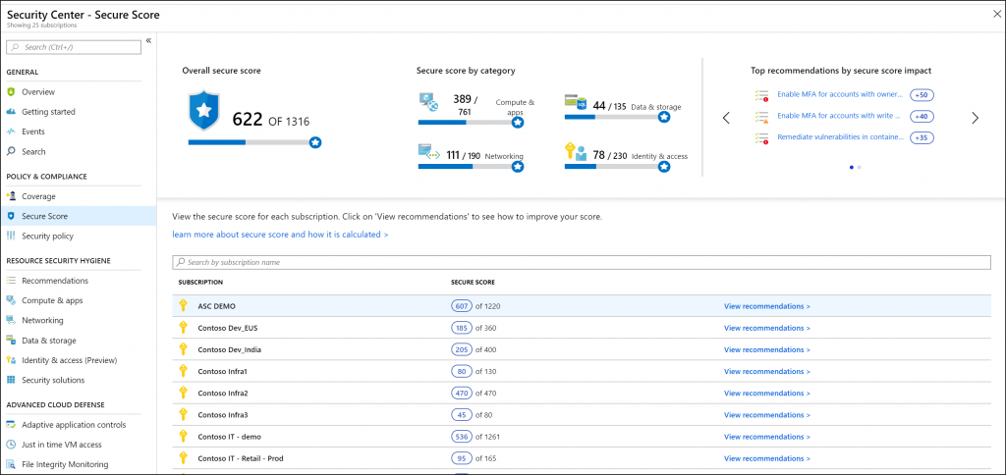This screenshot has width=1006, height=475.
Task: Click the large overall secure score shield
Action: 204,110
